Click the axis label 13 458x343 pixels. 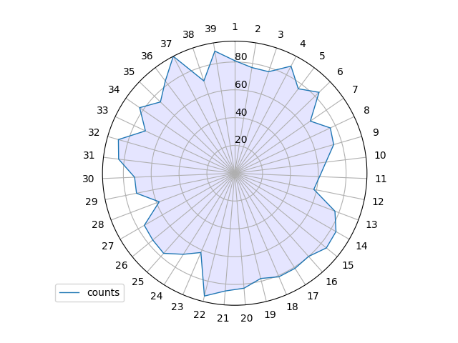point(372,224)
